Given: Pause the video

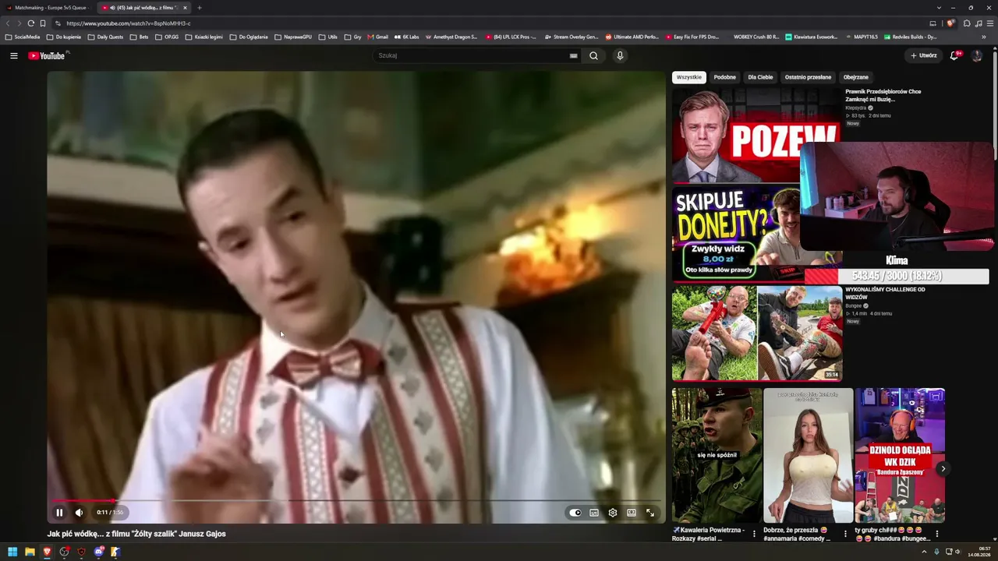Looking at the screenshot, I should (x=58, y=512).
